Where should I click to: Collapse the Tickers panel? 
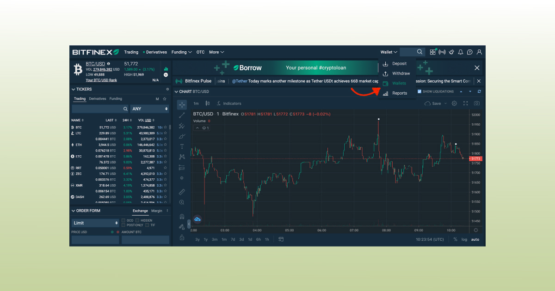click(x=73, y=89)
